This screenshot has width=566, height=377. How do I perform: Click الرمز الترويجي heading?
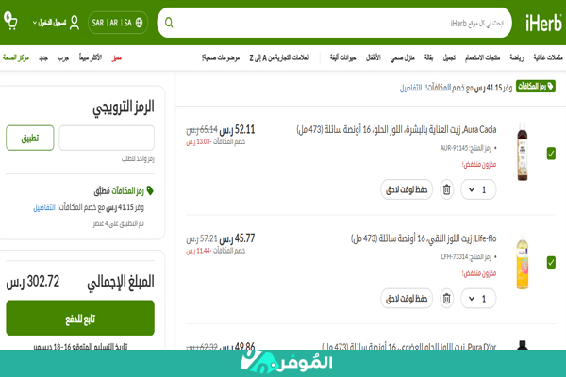click(x=124, y=107)
